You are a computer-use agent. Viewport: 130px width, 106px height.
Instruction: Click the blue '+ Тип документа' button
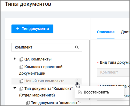[x=32, y=29]
